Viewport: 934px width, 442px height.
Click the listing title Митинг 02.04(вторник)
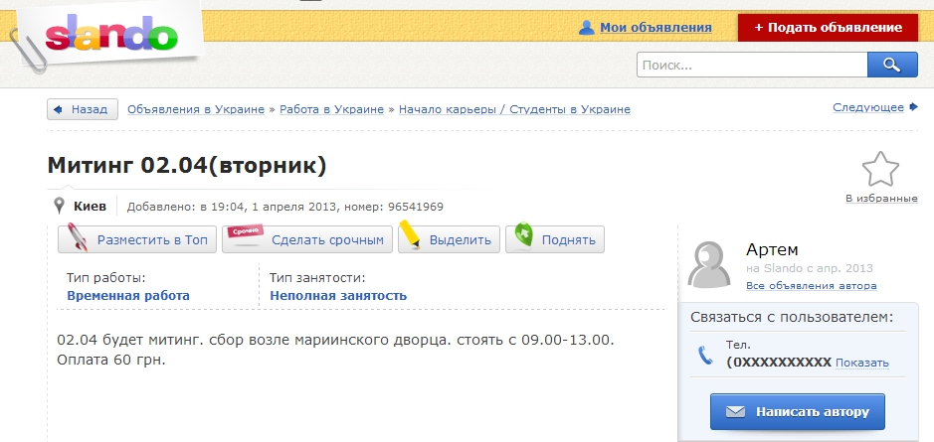[187, 166]
